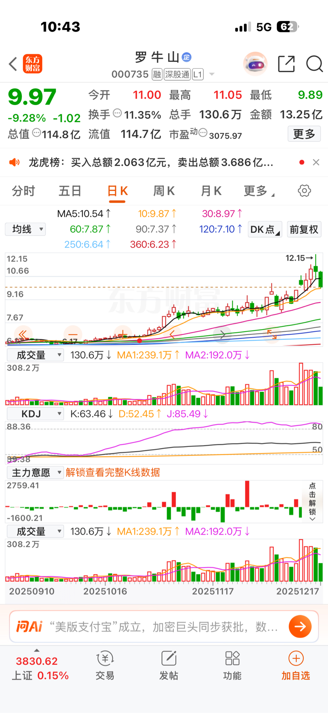328x713 pixels.
Task: Move chart left with left chevron
Action: [x=173, y=334]
